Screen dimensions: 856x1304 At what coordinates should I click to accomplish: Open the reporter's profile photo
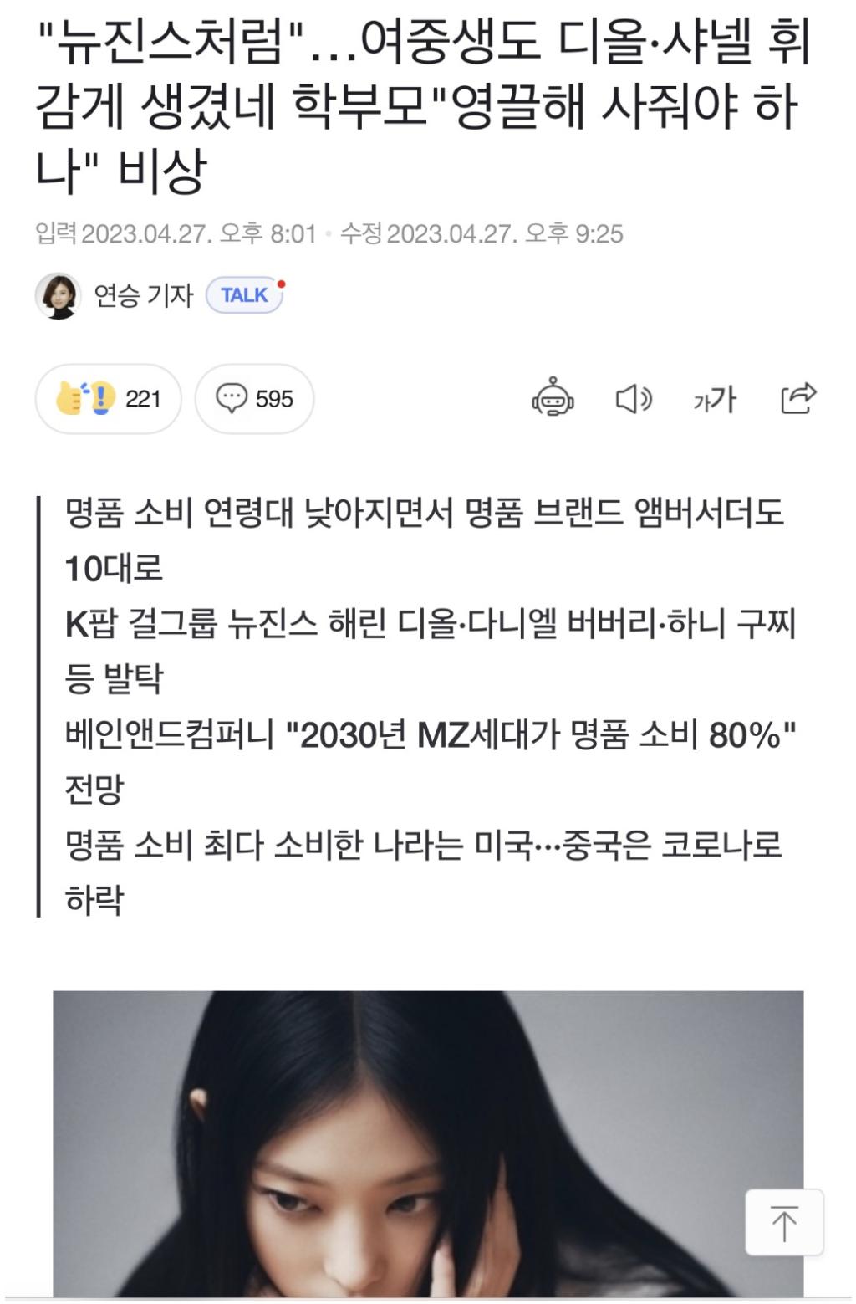58,295
